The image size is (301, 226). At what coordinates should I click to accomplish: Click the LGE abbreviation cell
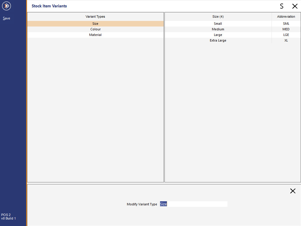click(x=286, y=35)
